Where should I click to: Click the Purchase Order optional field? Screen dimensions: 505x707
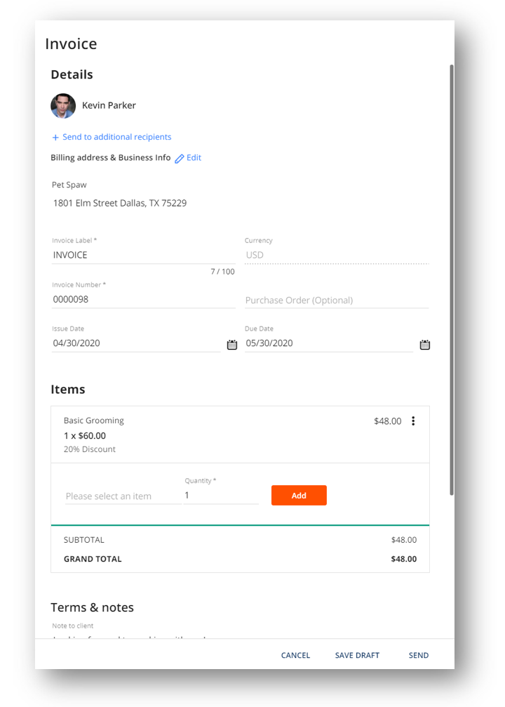(337, 300)
